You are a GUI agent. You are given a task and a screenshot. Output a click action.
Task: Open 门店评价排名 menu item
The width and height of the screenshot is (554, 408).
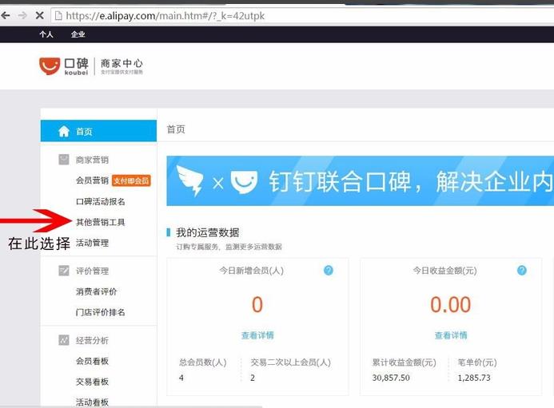pos(101,312)
